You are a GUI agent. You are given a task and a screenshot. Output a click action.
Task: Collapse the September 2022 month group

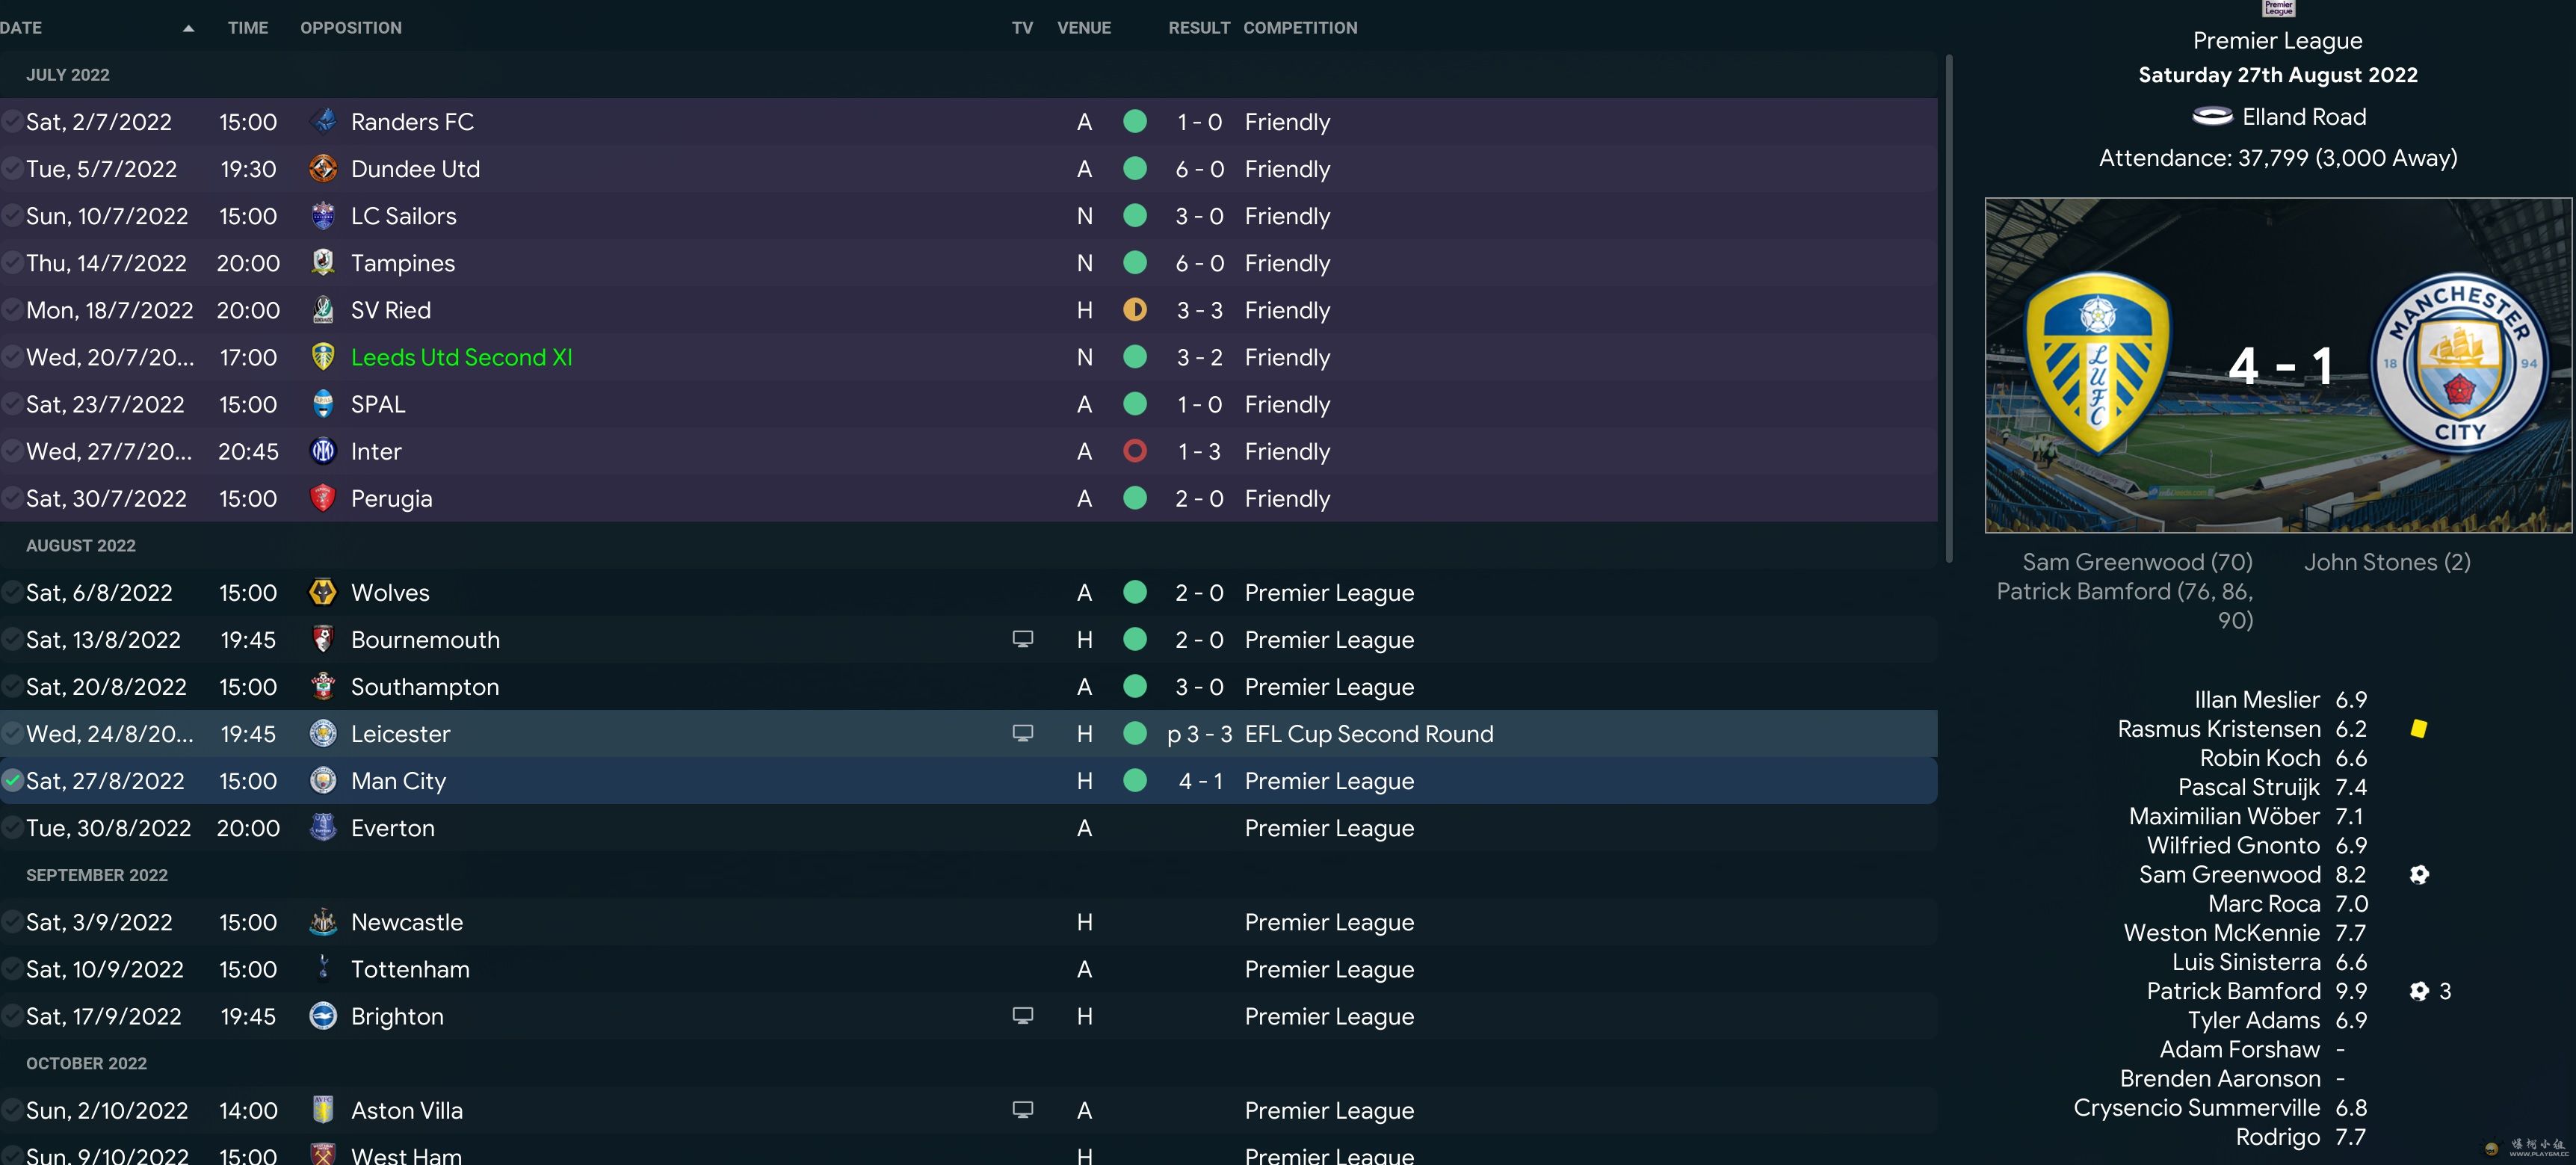click(x=96, y=875)
